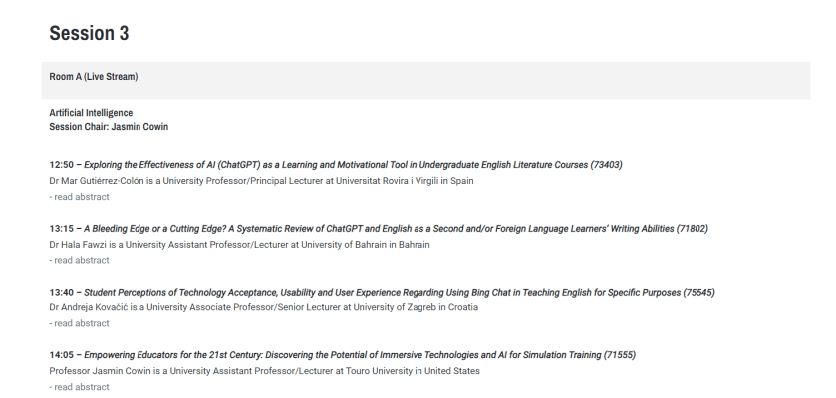
Task: Click the Touro University speaker line
Action: pyautogui.click(x=264, y=371)
